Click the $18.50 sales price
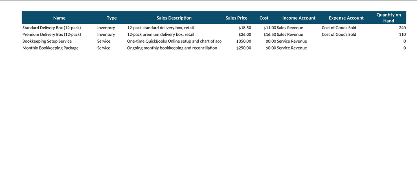The width and height of the screenshot is (417, 185). pyautogui.click(x=245, y=28)
